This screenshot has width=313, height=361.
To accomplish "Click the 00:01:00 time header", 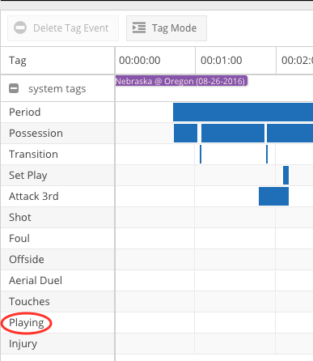I will point(222,60).
